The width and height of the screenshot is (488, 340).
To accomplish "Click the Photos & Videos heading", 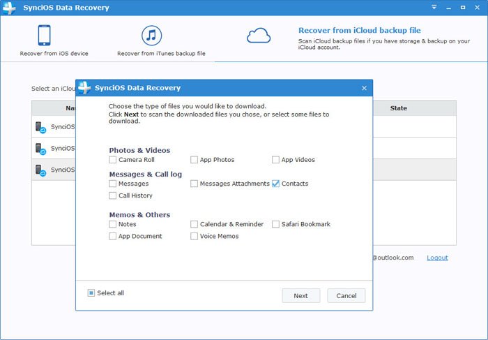I will pos(139,150).
